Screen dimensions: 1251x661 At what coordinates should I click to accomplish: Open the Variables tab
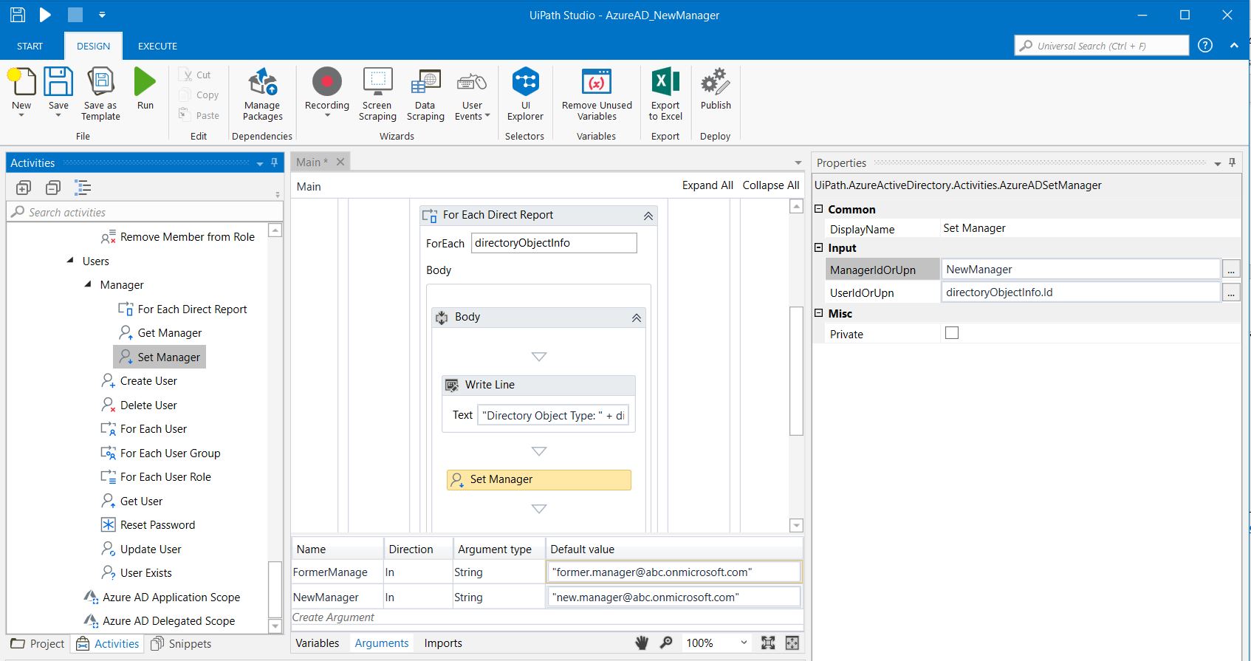(318, 643)
